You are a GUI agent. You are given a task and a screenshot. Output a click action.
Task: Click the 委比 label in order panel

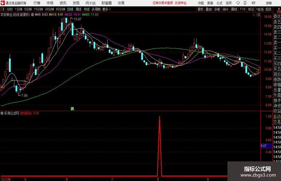tap(277, 16)
